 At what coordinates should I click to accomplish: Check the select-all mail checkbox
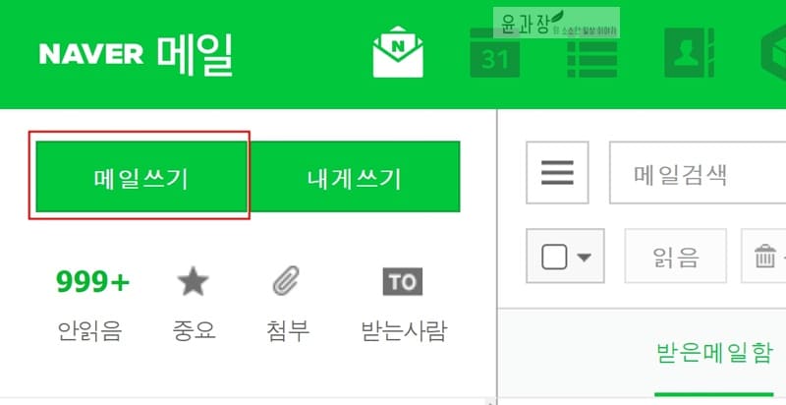(554, 257)
